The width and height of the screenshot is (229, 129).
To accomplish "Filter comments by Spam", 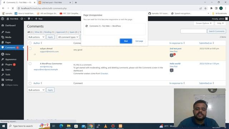I will pos(73,32).
